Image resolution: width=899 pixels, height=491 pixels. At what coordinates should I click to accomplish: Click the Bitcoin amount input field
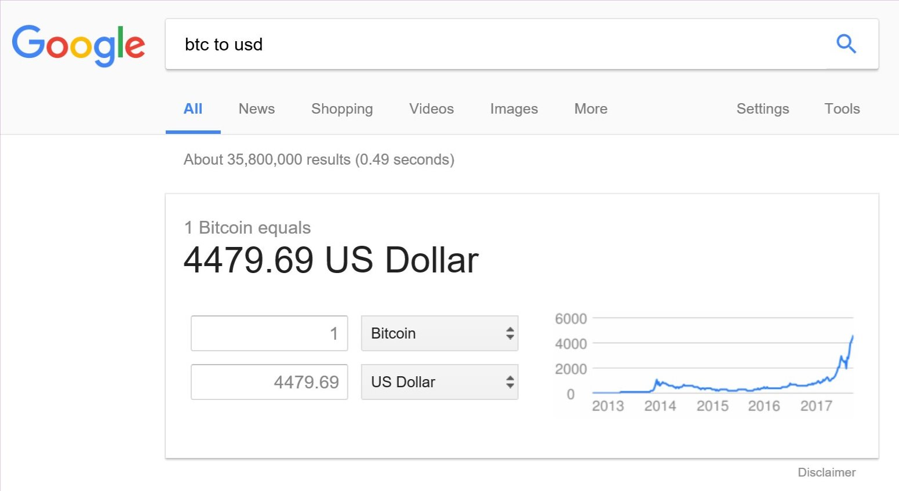(x=270, y=333)
